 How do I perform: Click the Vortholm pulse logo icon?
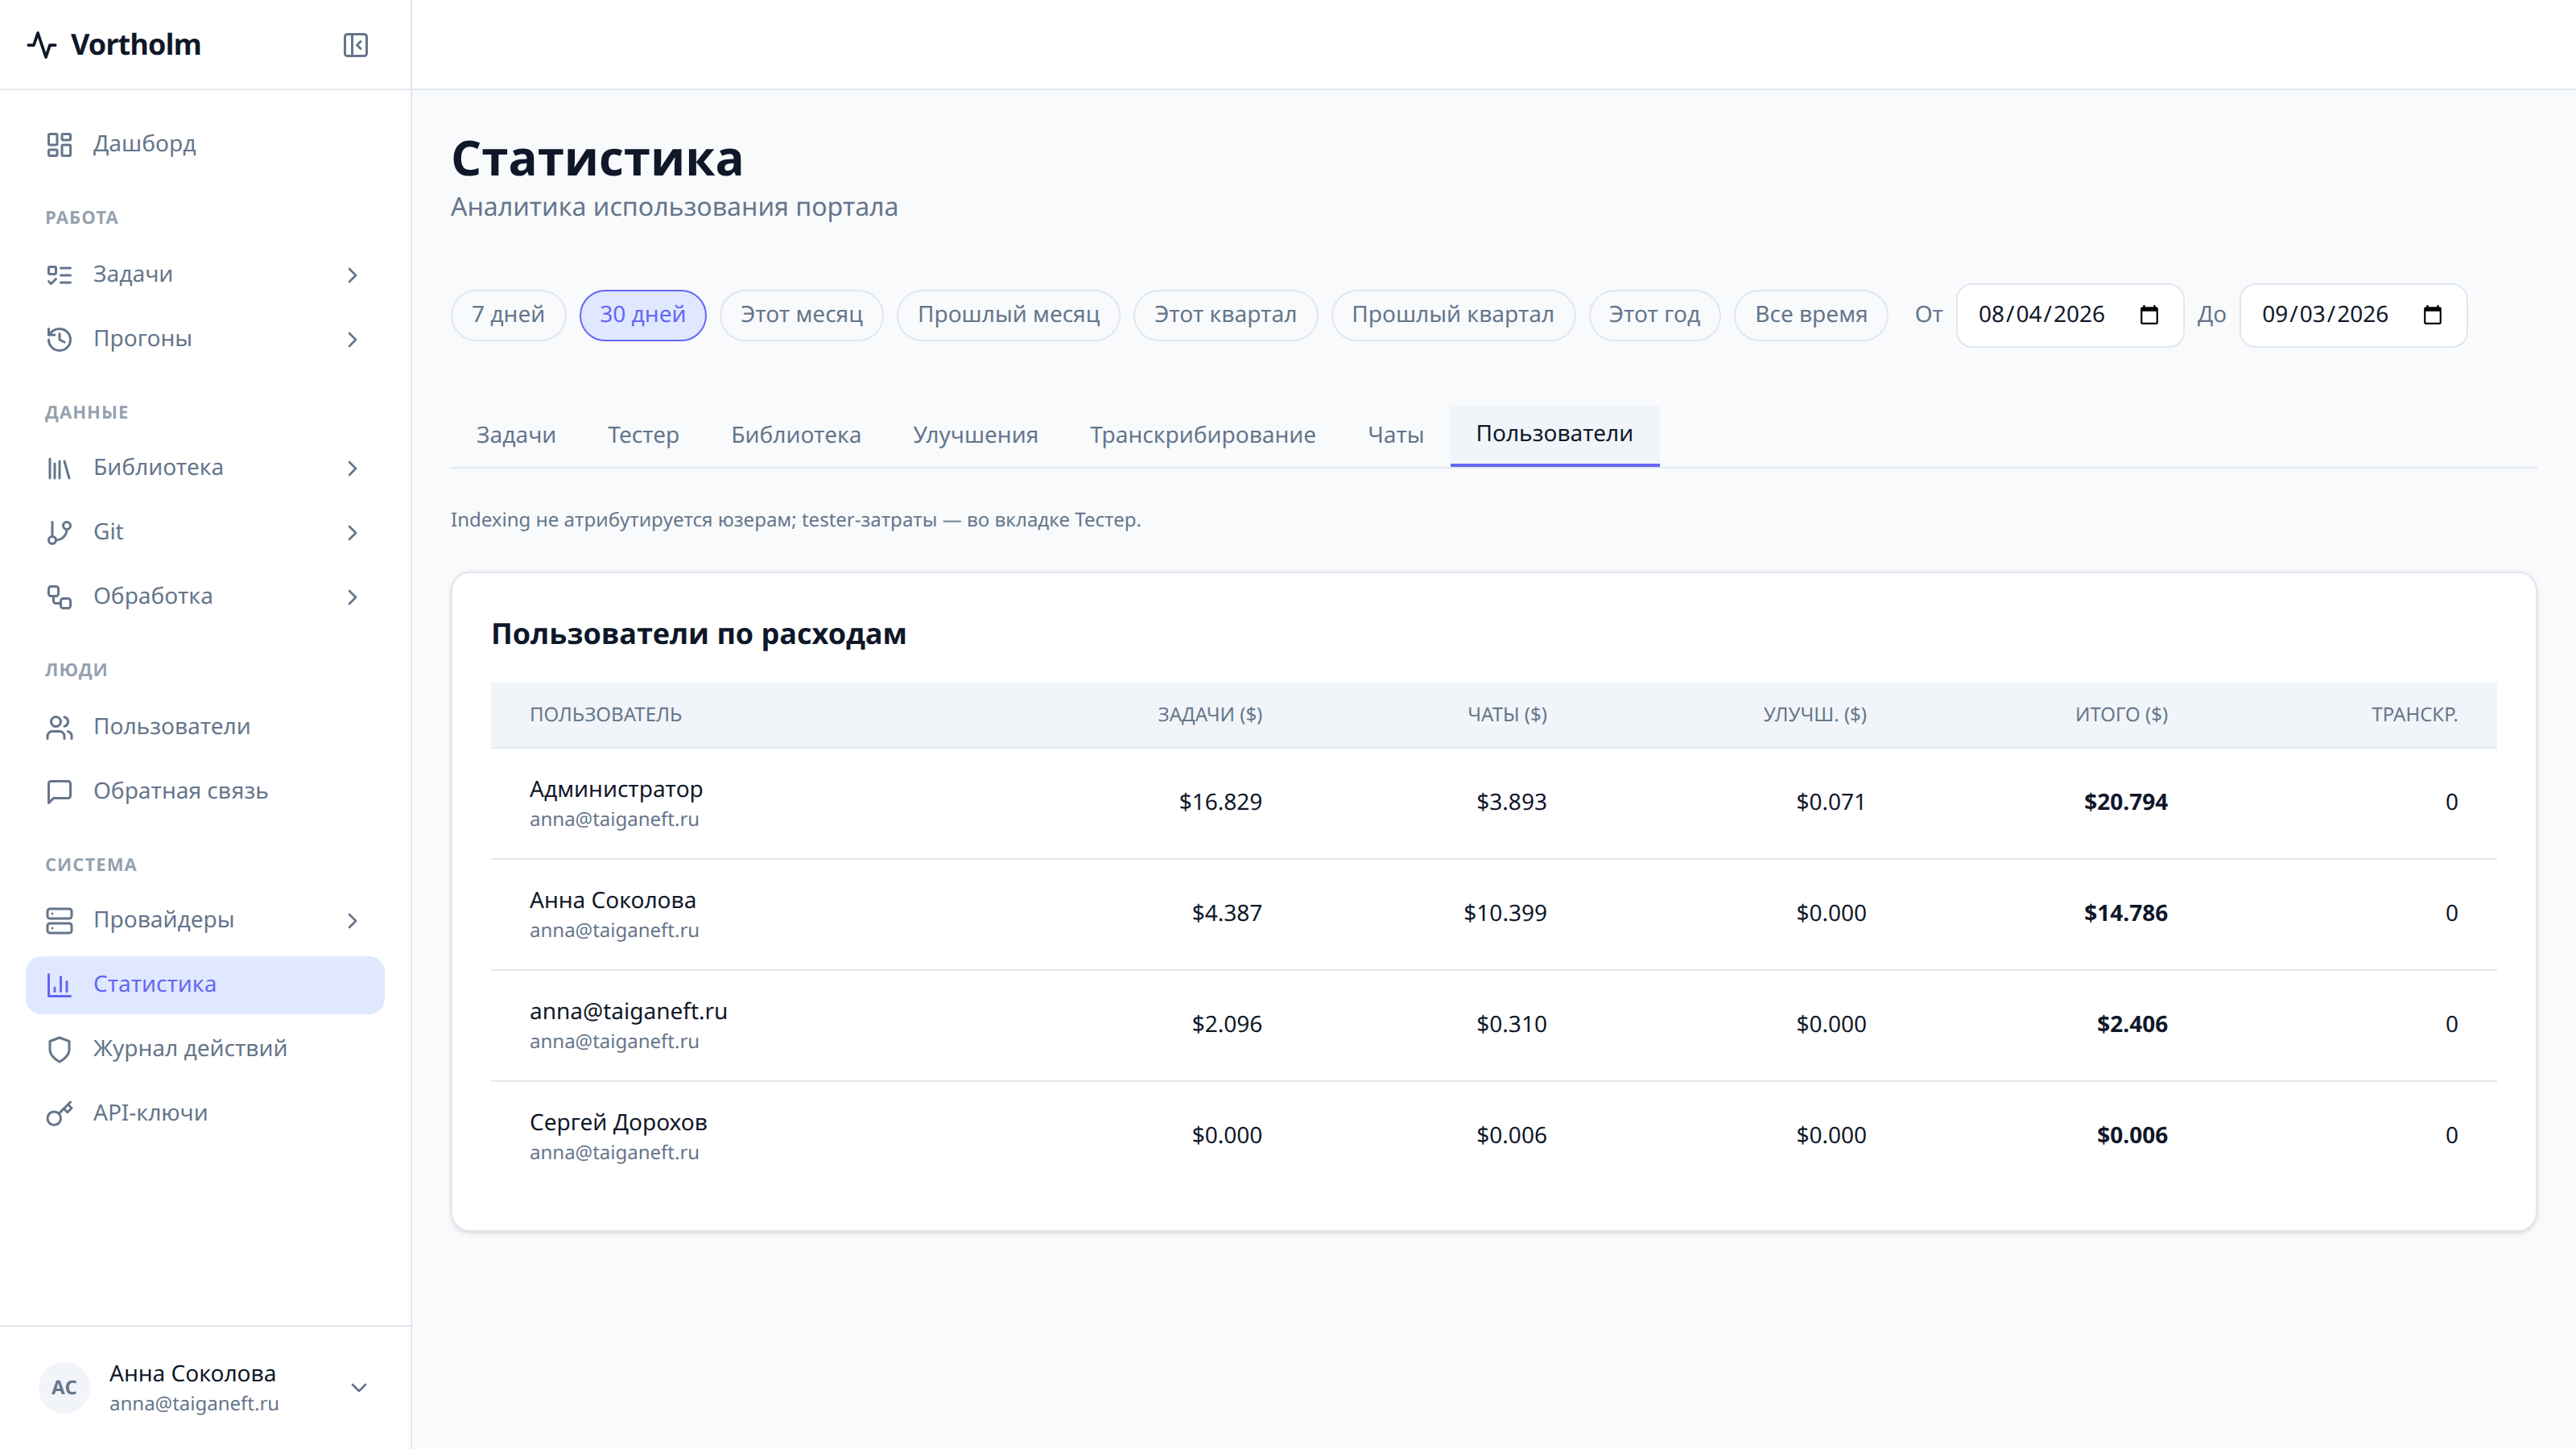pos(42,45)
